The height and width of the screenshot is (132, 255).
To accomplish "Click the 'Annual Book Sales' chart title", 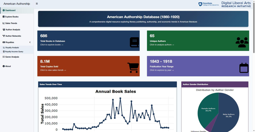I will [x=116, y=91].
